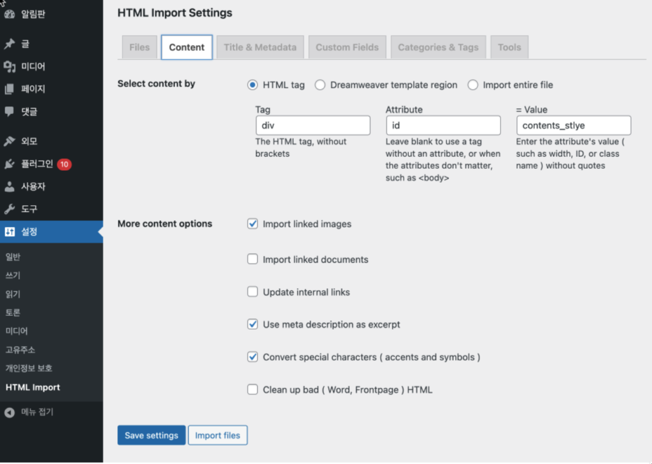
Task: Enable the Import linked documents checkbox
Action: (252, 259)
